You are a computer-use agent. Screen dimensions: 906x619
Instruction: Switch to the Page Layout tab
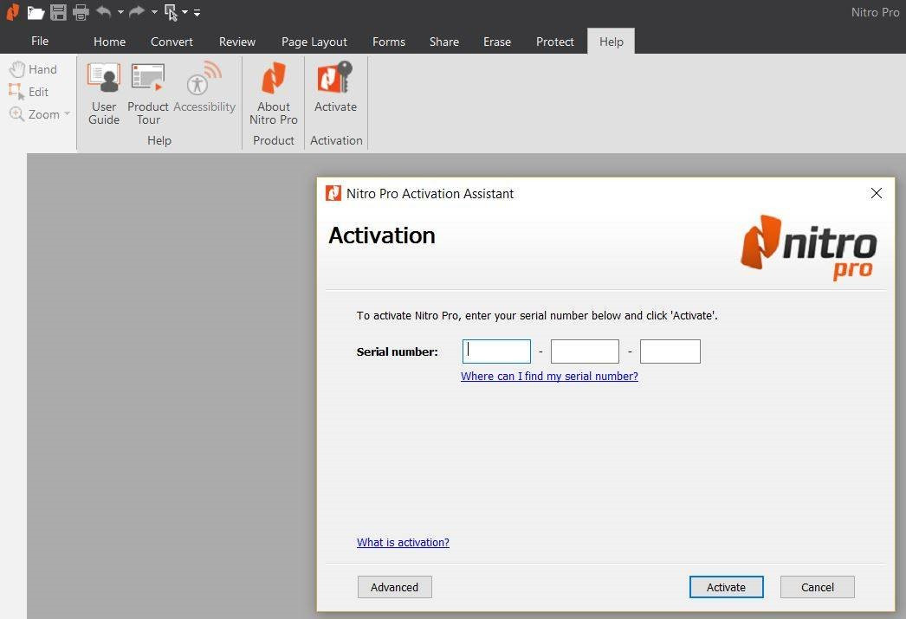click(314, 42)
